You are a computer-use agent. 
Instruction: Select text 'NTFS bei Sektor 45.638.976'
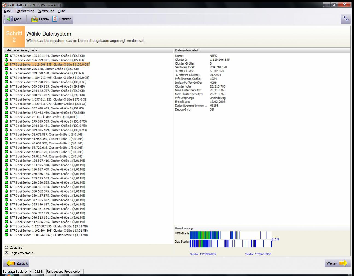click(29, 143)
